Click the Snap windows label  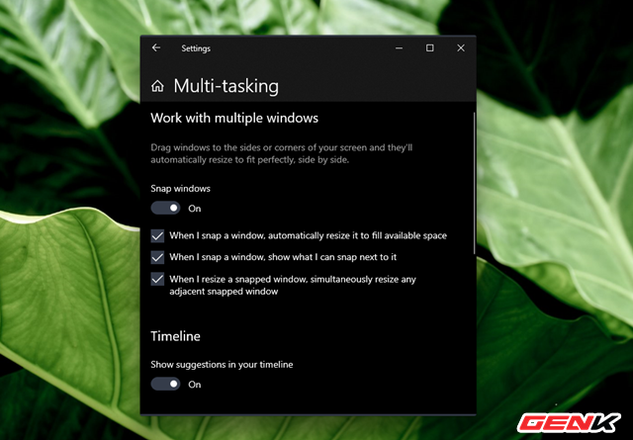tap(180, 188)
